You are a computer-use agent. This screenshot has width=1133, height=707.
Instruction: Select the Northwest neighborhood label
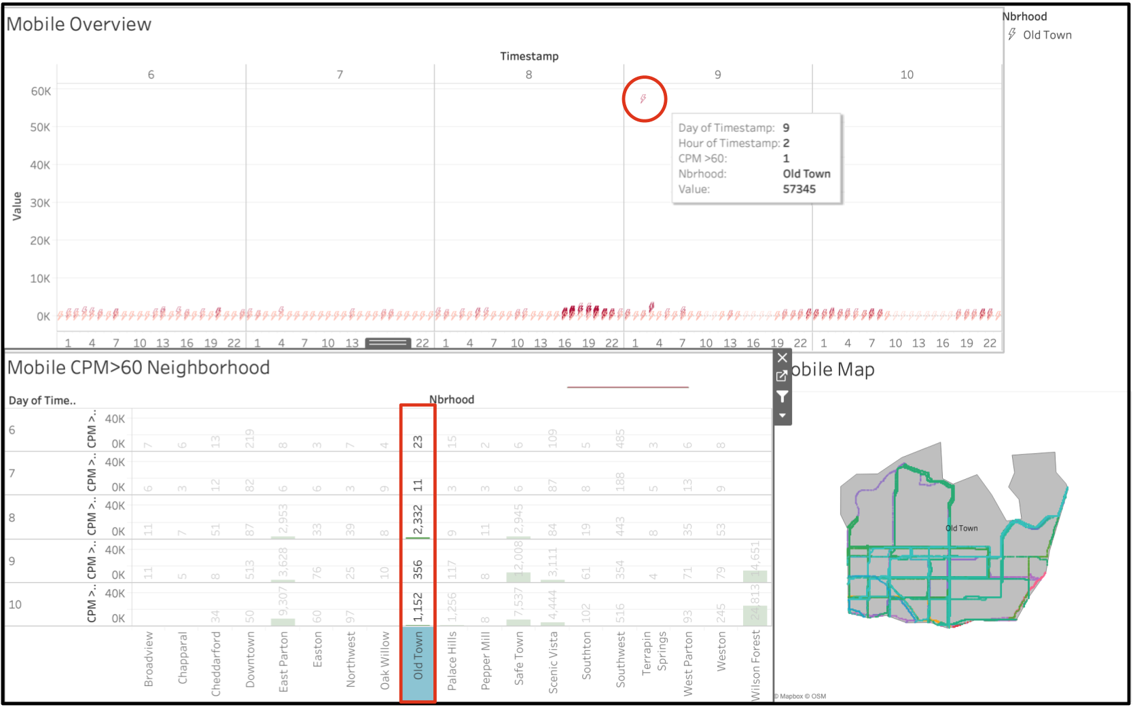coord(350,660)
